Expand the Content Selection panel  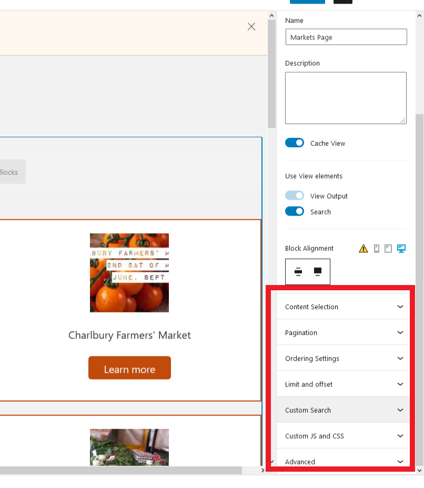click(343, 307)
